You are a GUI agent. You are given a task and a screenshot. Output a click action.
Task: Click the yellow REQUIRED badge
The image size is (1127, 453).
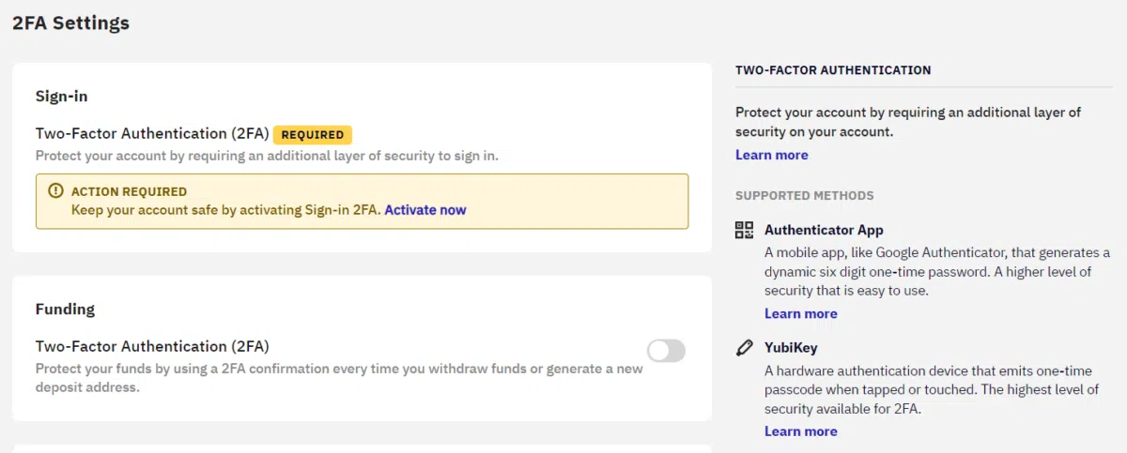pos(313,134)
